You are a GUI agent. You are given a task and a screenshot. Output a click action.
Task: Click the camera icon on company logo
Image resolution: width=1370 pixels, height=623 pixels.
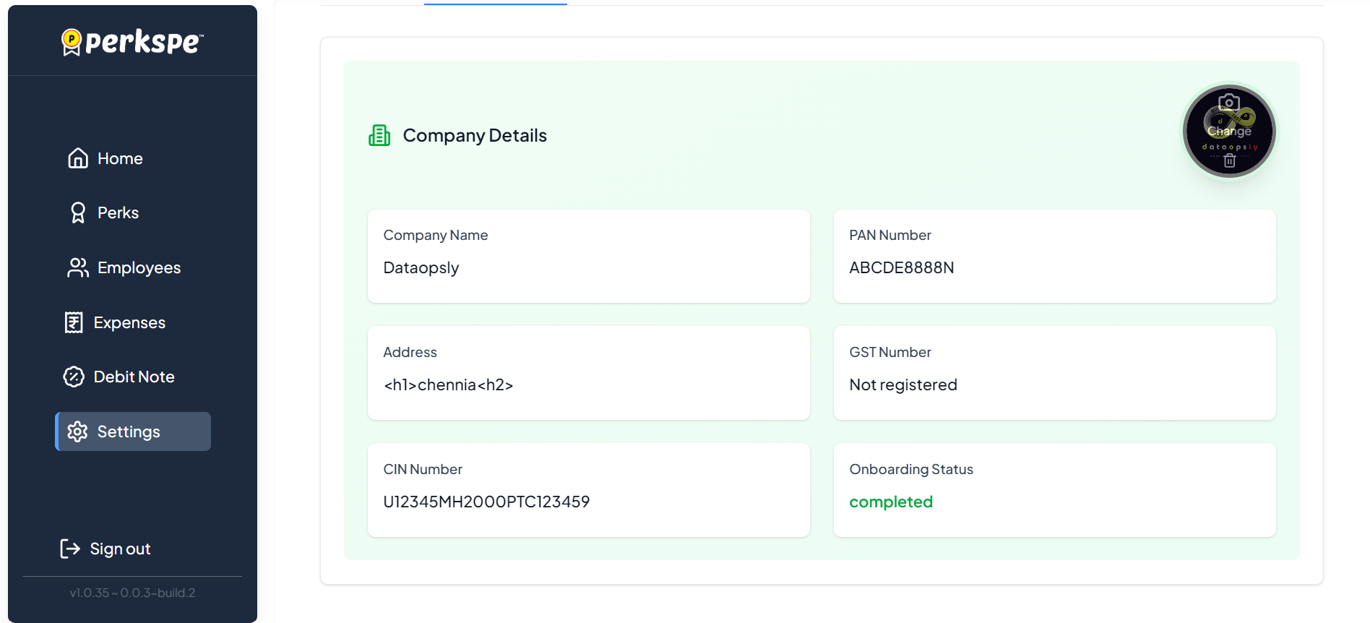[1229, 103]
